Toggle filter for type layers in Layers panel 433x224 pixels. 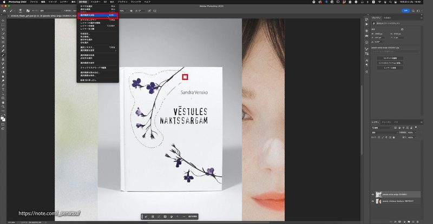click(x=403, y=128)
